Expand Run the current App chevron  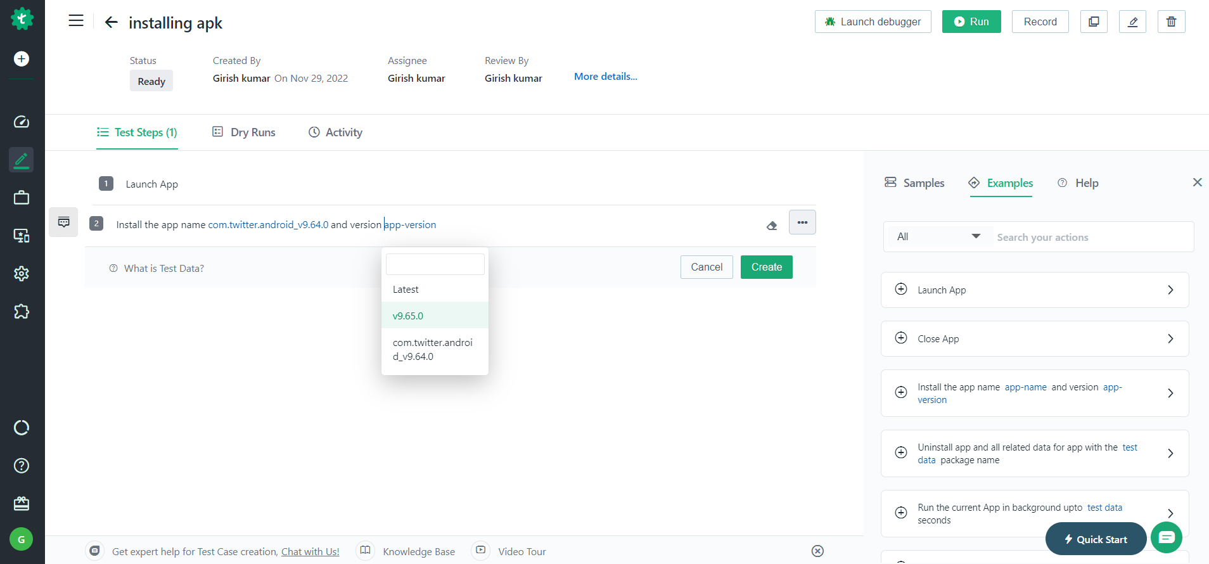(x=1170, y=514)
